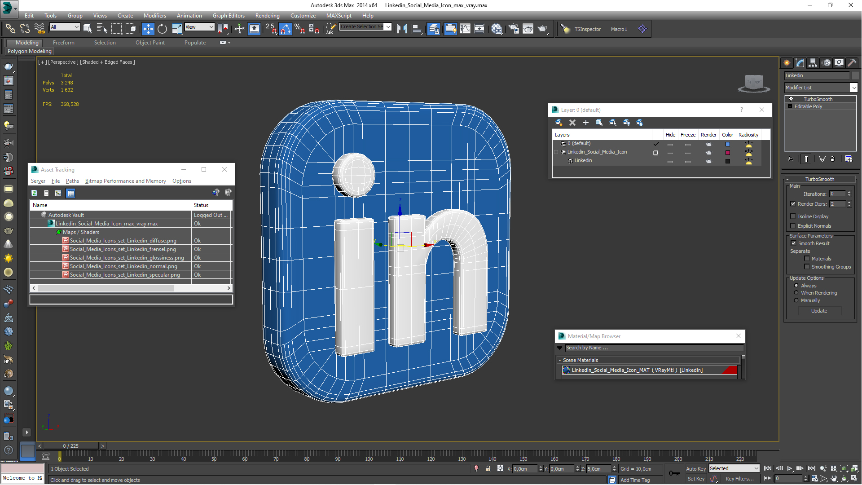Viewport: 862px width, 485px height.
Task: Select Manually update option
Action: 796,300
